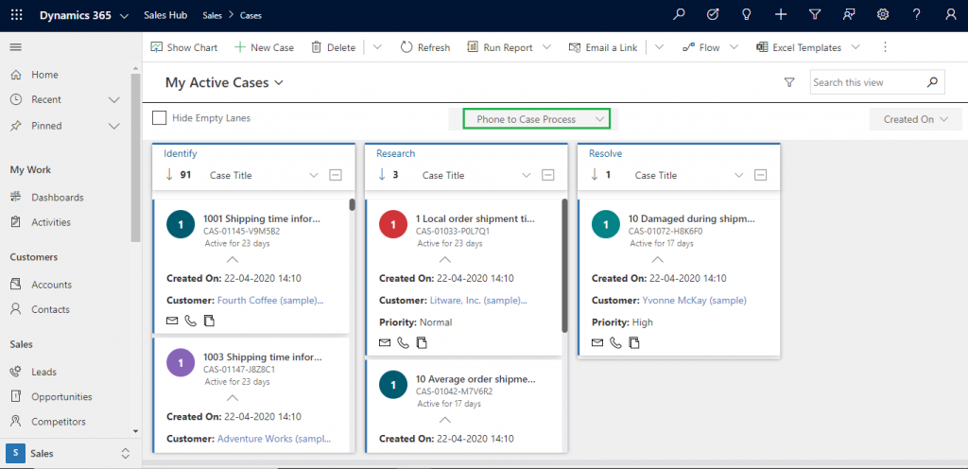Click more commands vertical ellipsis
Viewport: 968px width, 469px height.
pos(885,47)
